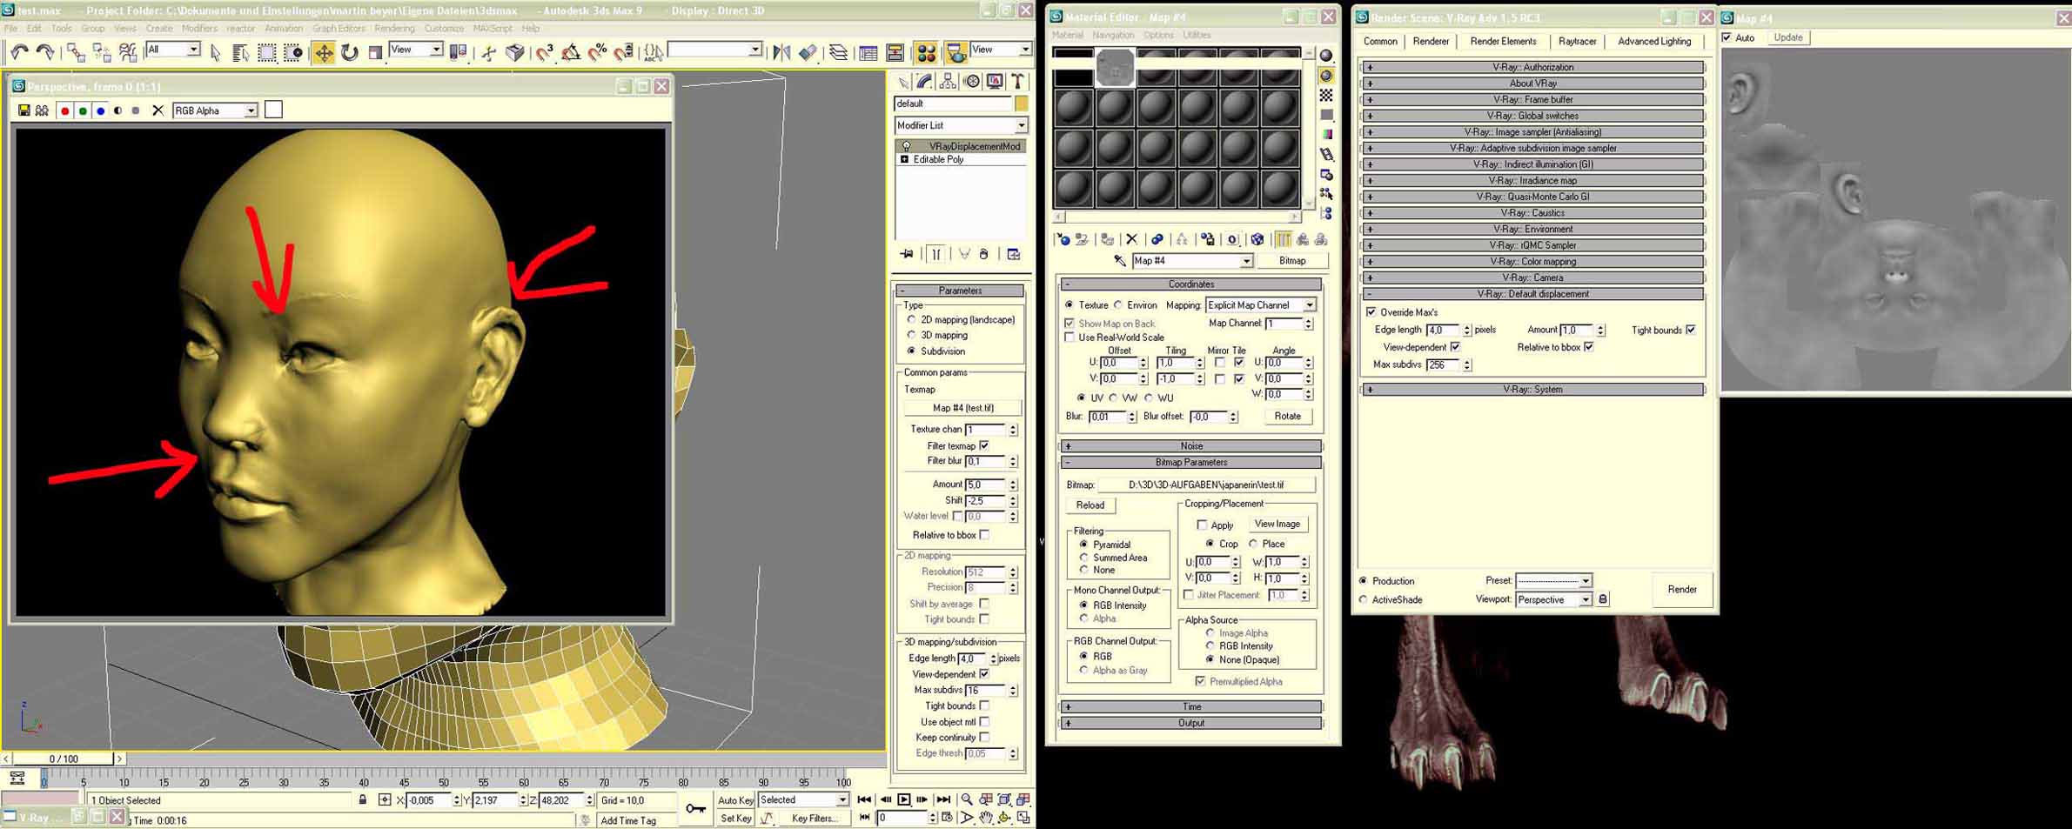The height and width of the screenshot is (829, 2072).
Task: Expand the Editable Poly stack entry
Action: pyautogui.click(x=904, y=160)
